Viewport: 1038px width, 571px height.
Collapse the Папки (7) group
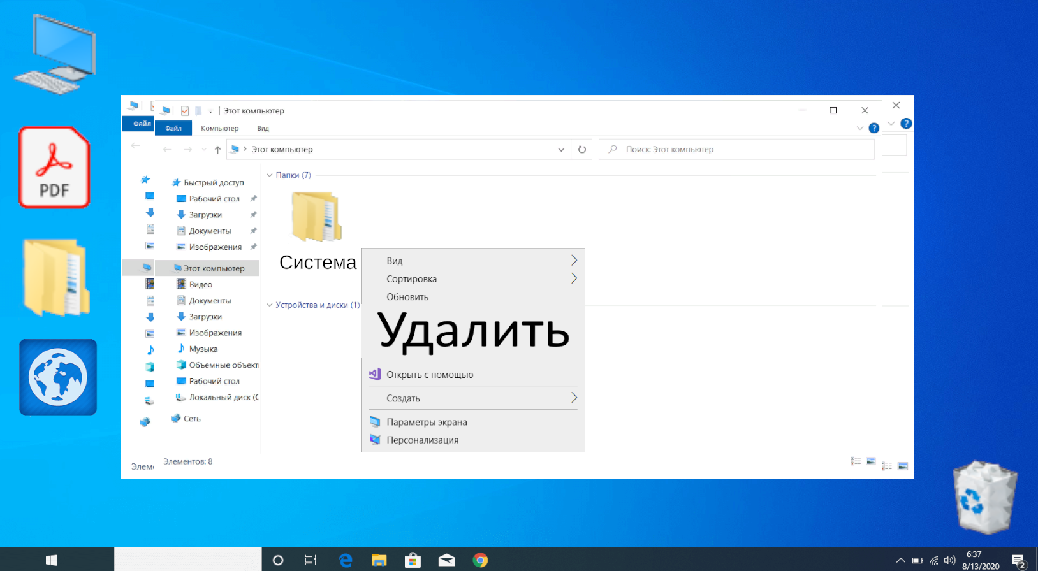point(269,175)
